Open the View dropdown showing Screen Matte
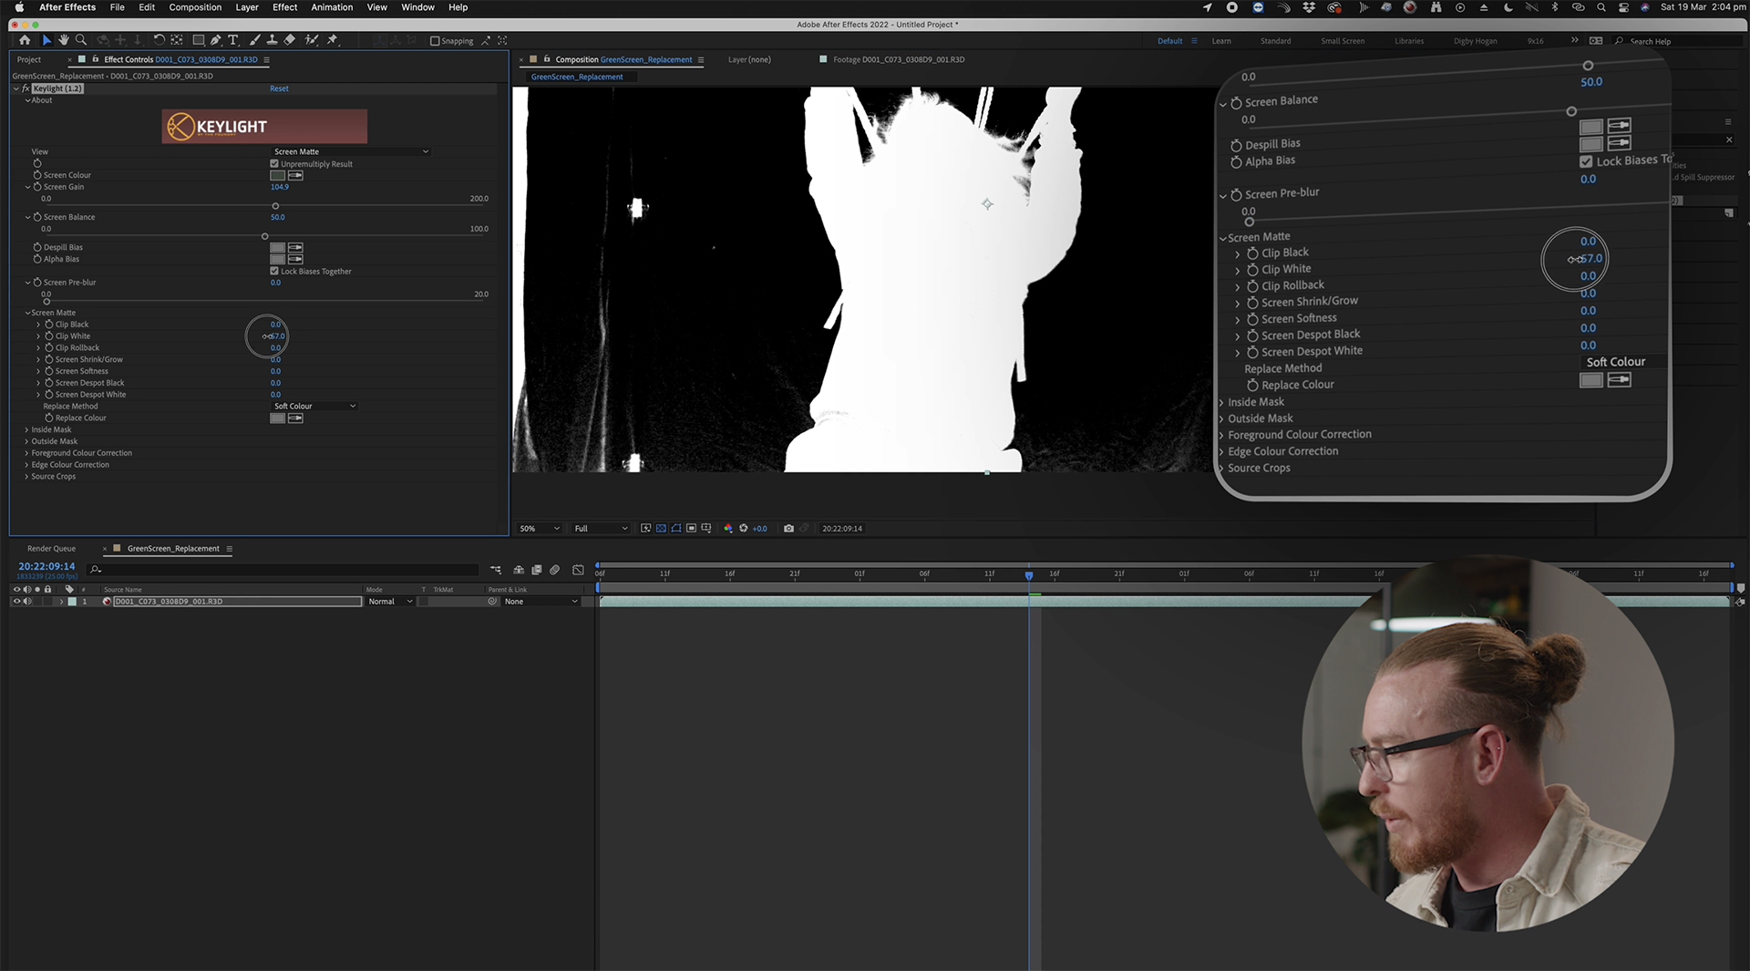1750x971 pixels. click(351, 152)
